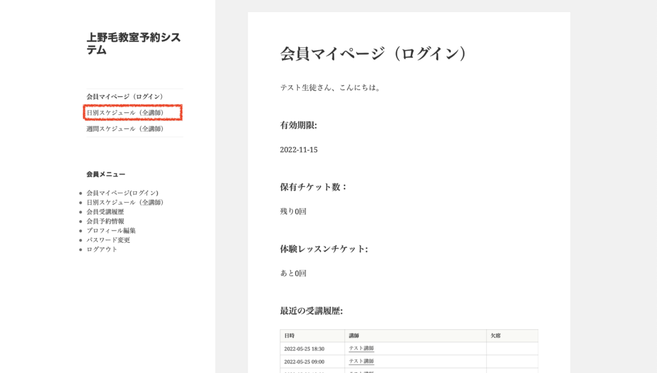Image resolution: width=657 pixels, height=373 pixels.
Task: Click greeting text テスト生徒さん、こんにちは。
Action: pos(330,87)
